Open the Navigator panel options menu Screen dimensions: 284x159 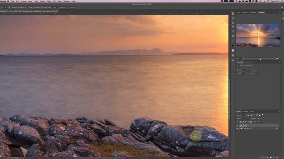(x=280, y=12)
